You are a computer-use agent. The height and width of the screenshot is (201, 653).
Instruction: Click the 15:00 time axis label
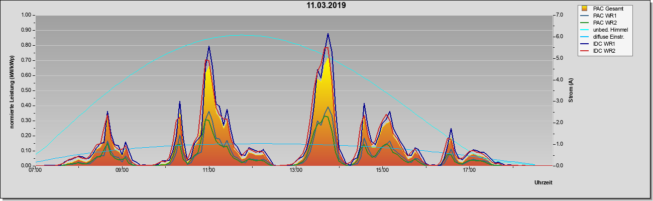(x=382, y=171)
